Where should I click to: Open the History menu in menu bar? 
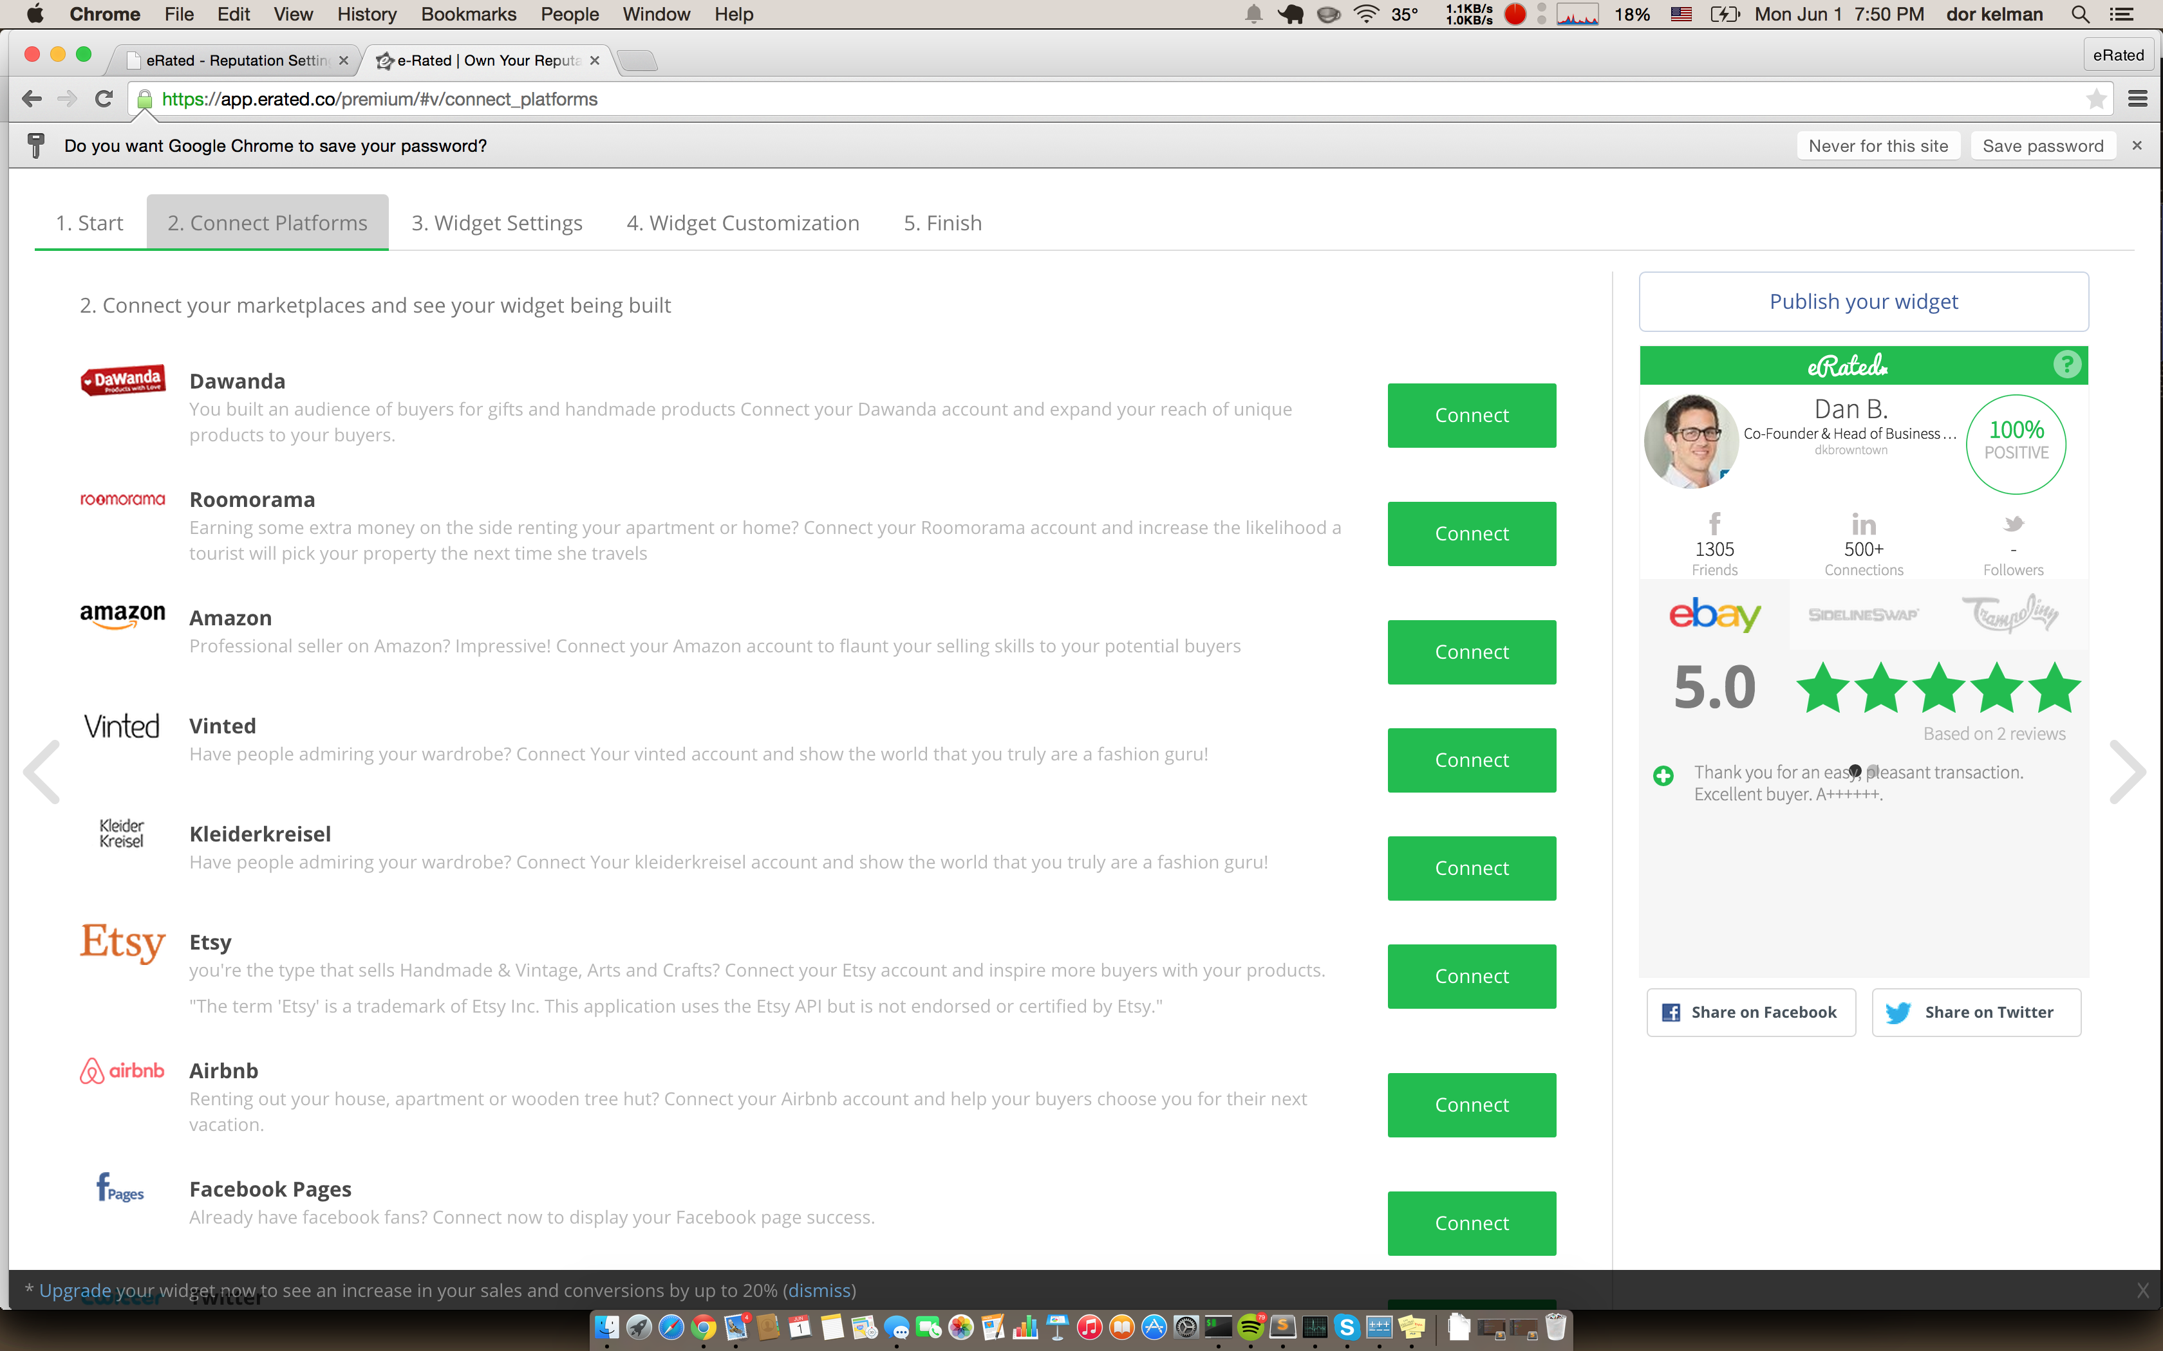click(x=366, y=14)
